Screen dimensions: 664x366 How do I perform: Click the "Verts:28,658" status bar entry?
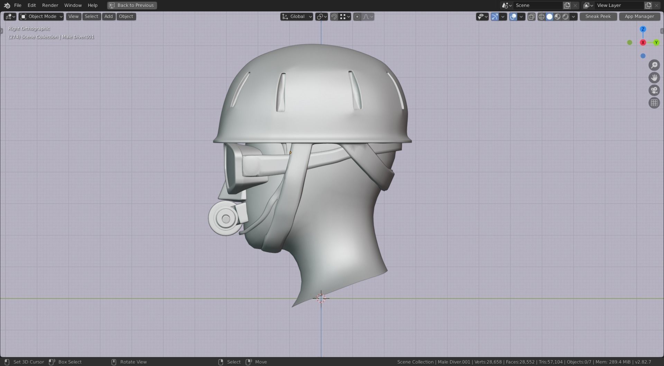pyautogui.click(x=488, y=362)
